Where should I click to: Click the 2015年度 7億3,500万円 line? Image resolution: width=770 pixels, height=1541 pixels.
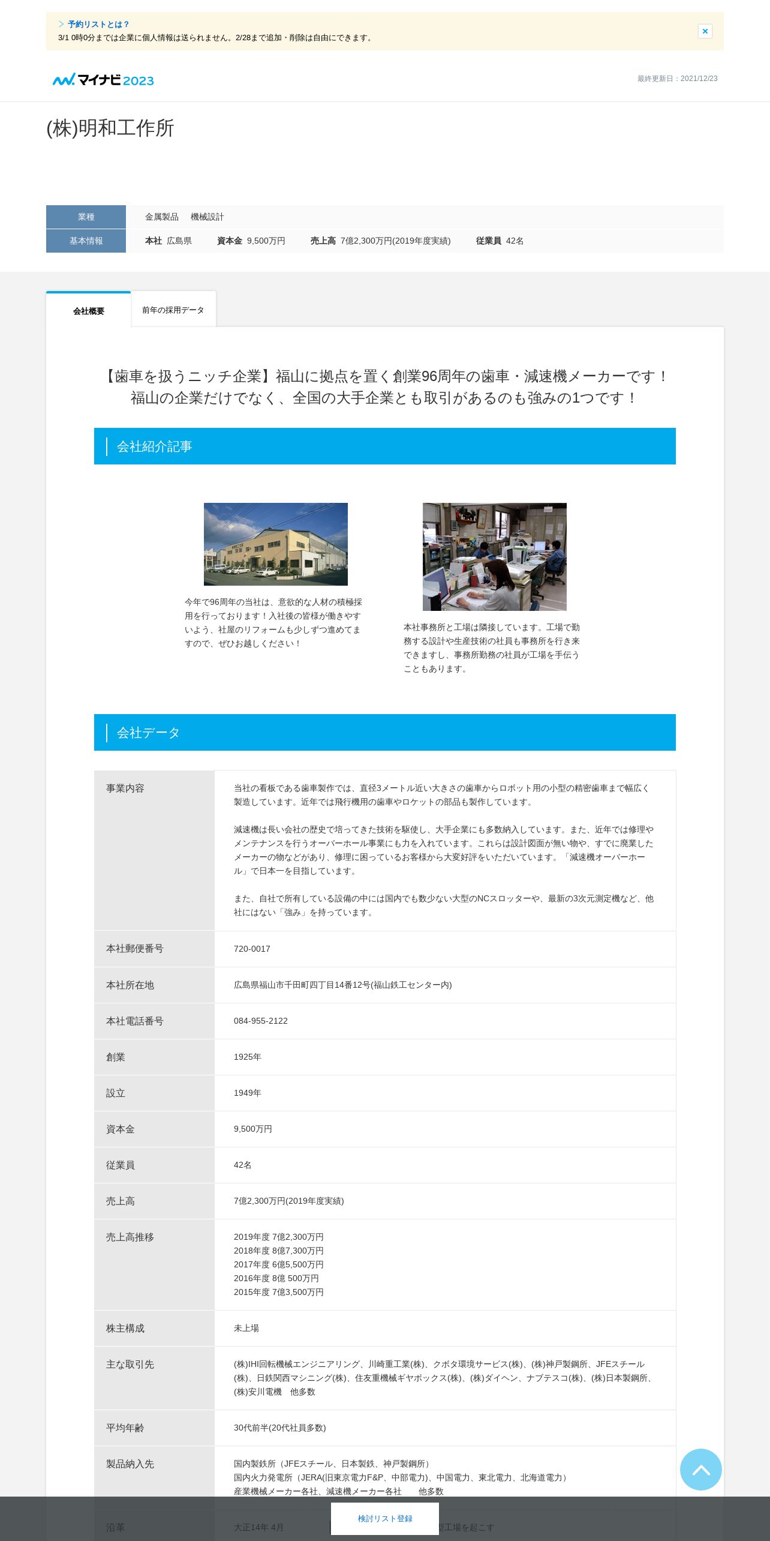(x=279, y=1292)
